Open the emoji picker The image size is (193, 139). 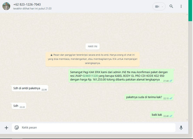pyautogui.click(x=17, y=127)
